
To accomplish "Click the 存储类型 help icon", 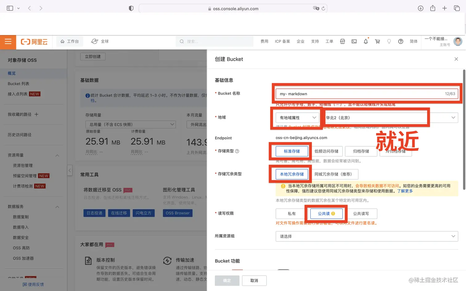I will [237, 151].
